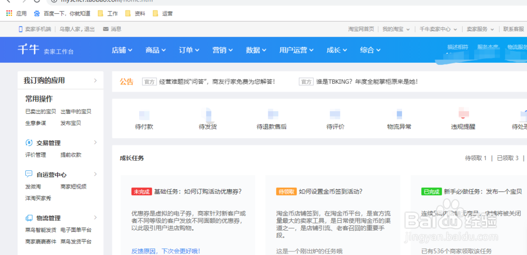Open 生意参谋
Viewport: 527px width, 255px height.
(36, 123)
